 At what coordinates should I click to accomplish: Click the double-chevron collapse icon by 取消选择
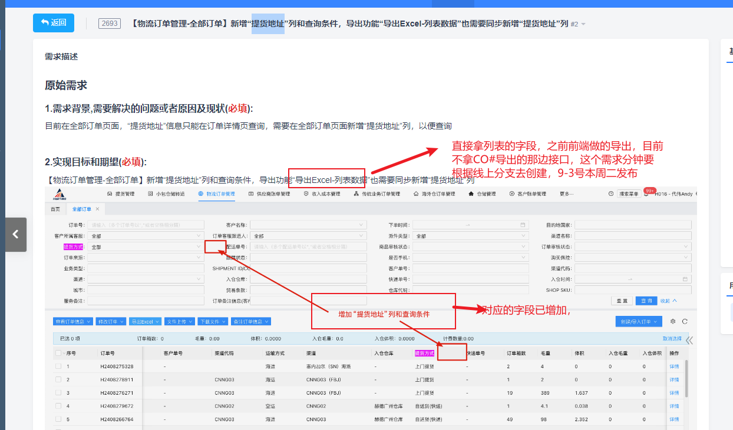pyautogui.click(x=689, y=340)
